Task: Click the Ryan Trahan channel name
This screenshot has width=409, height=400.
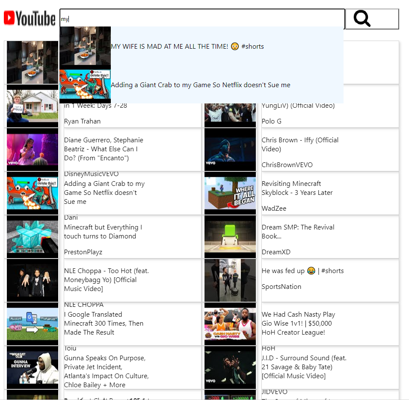Action: [83, 121]
